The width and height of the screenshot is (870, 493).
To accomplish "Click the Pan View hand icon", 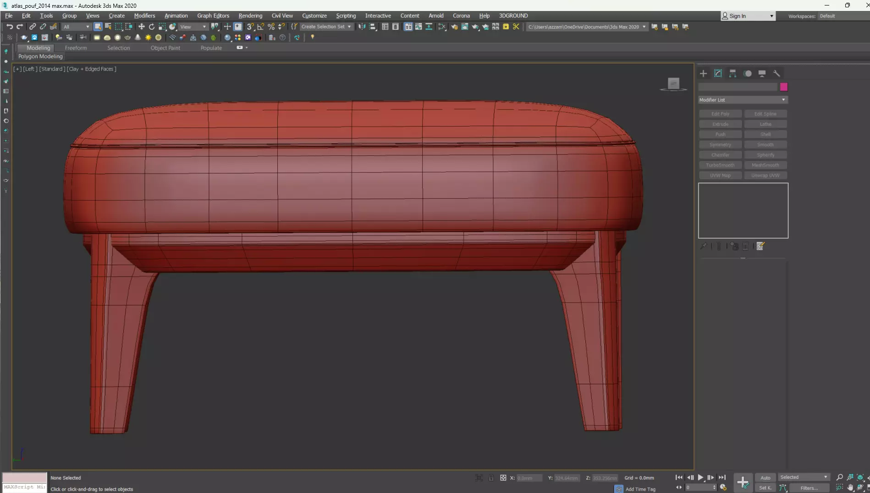I will (850, 488).
